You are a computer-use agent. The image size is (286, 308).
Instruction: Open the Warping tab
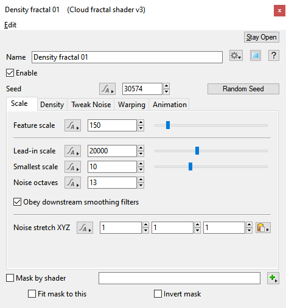pyautogui.click(x=131, y=105)
